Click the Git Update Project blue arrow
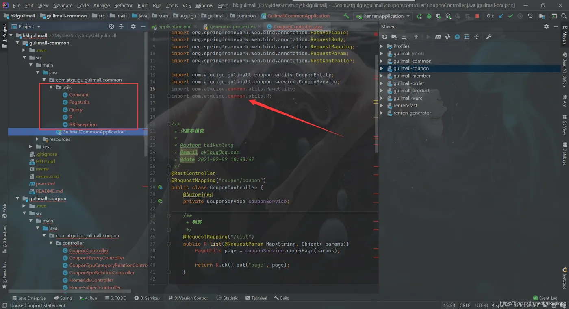This screenshot has width=569, height=309. click(x=501, y=16)
